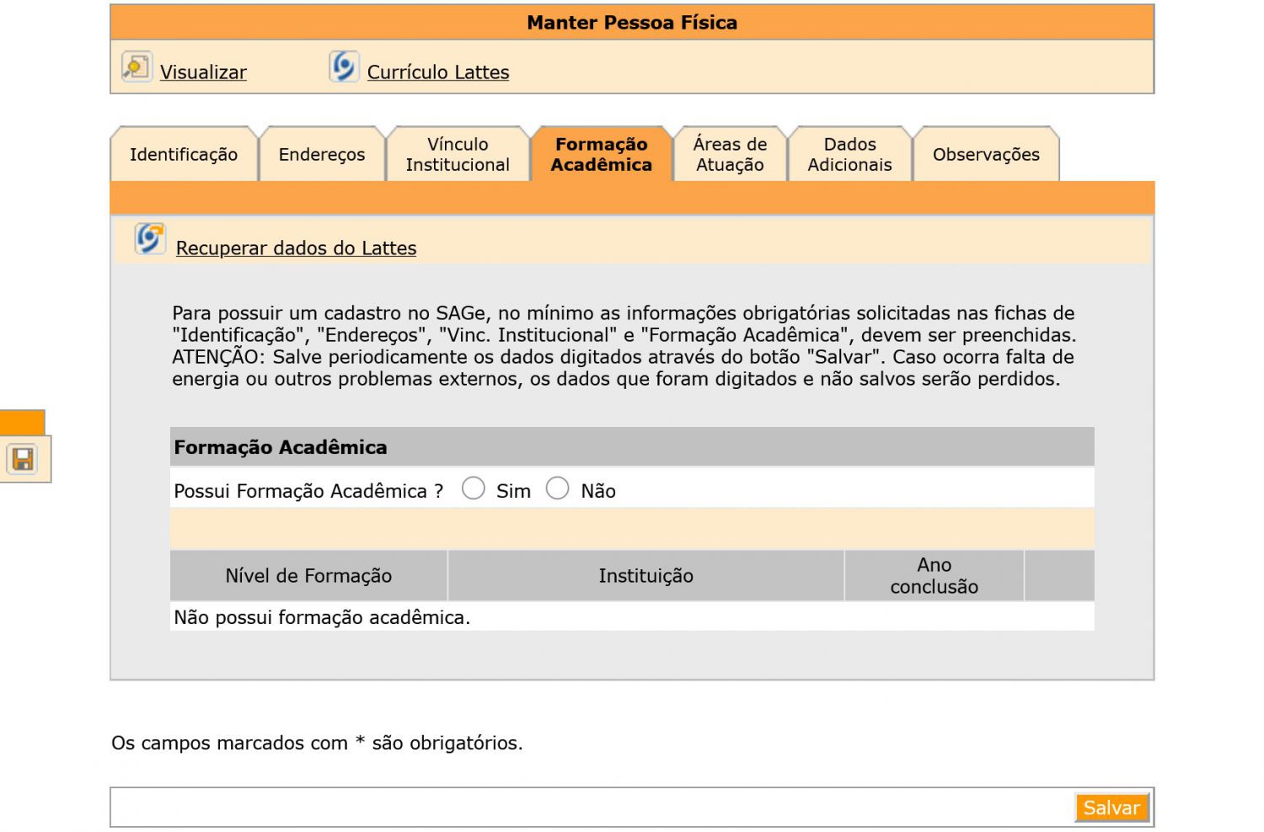The width and height of the screenshot is (1264, 832).
Task: Open the Endereços tab
Action: (x=322, y=155)
